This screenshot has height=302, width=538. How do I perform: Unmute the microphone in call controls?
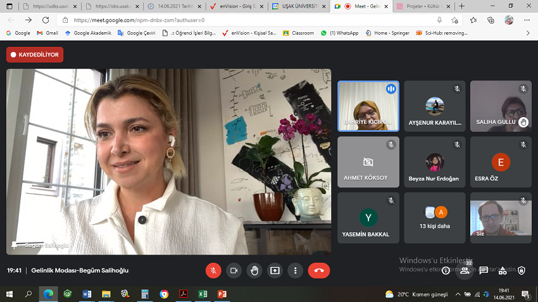[213, 270]
